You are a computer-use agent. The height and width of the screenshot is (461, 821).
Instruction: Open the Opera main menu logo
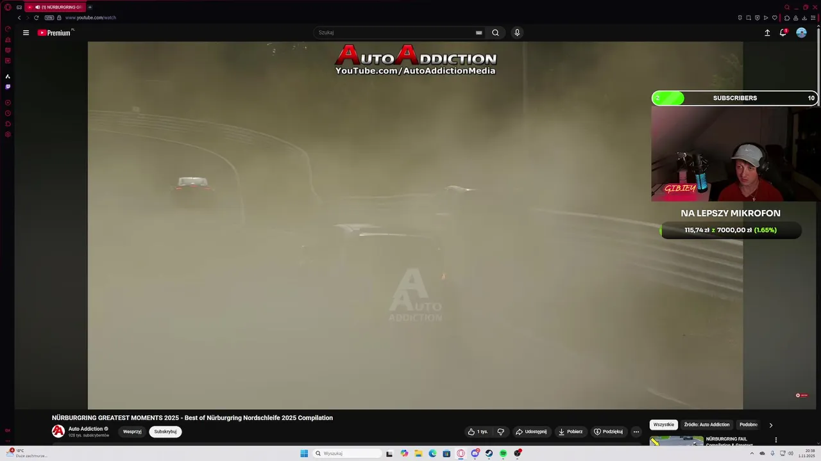[x=8, y=7]
